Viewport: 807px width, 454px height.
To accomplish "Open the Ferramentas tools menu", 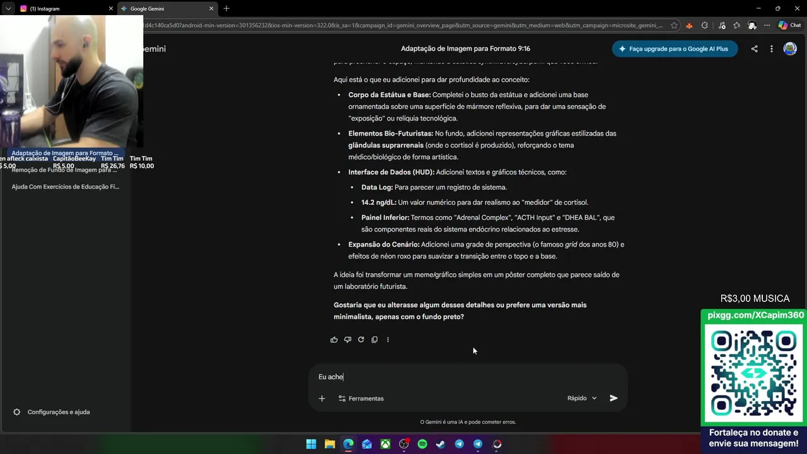I will 361,399.
